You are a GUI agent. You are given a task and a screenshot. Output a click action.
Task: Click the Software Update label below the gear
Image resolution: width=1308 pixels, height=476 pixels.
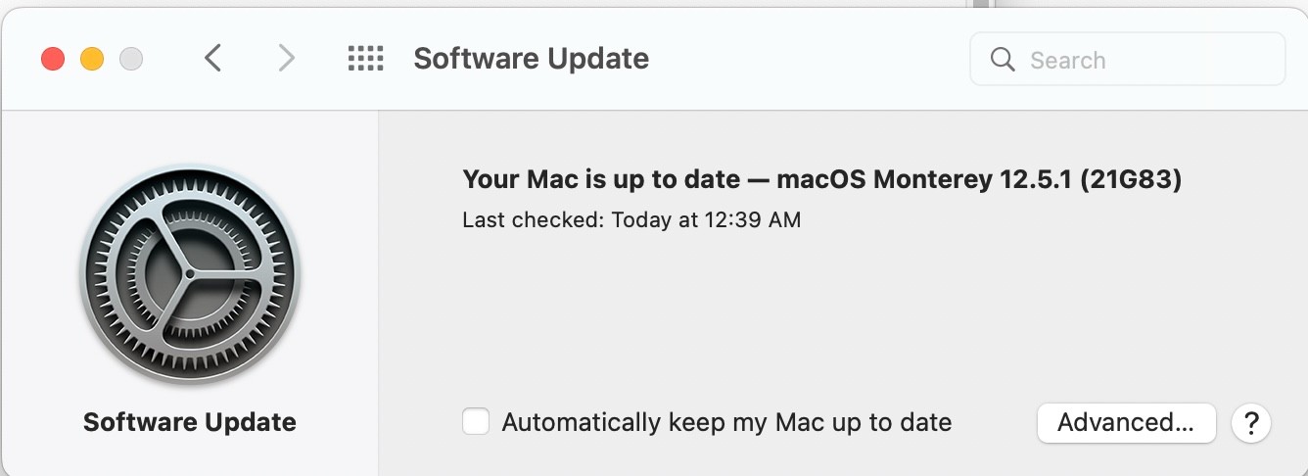[190, 422]
